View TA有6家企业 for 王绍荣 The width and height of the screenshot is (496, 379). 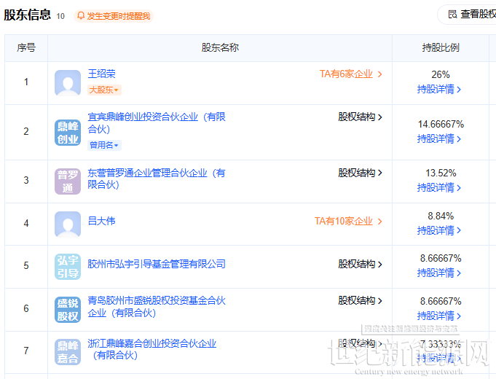[350, 74]
